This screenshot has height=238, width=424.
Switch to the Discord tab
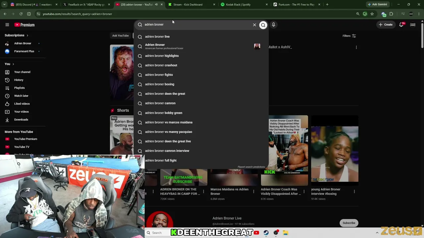coord(31,5)
